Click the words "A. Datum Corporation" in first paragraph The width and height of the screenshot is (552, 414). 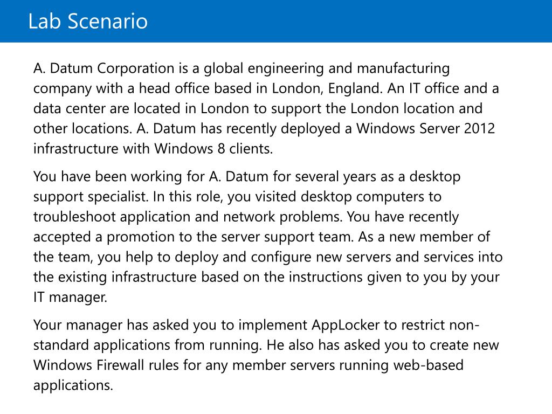pyautogui.click(x=104, y=68)
